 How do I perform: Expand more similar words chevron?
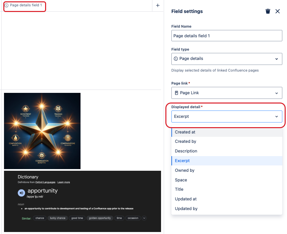pos(144,218)
